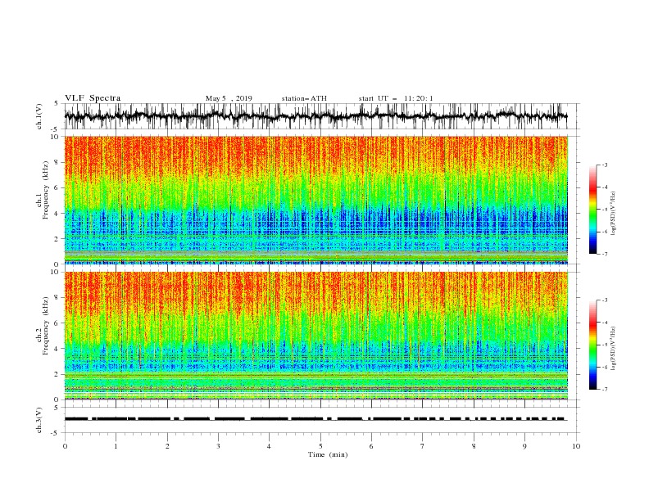Click inside the ch.1 spectrogram panel
649x501 pixels.
coord(315,200)
